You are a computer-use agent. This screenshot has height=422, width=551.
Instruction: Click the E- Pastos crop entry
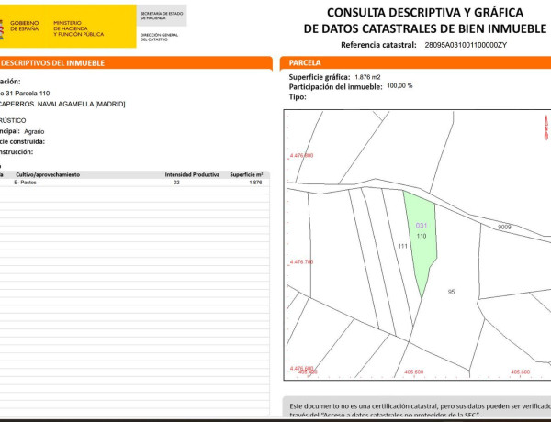(25, 183)
